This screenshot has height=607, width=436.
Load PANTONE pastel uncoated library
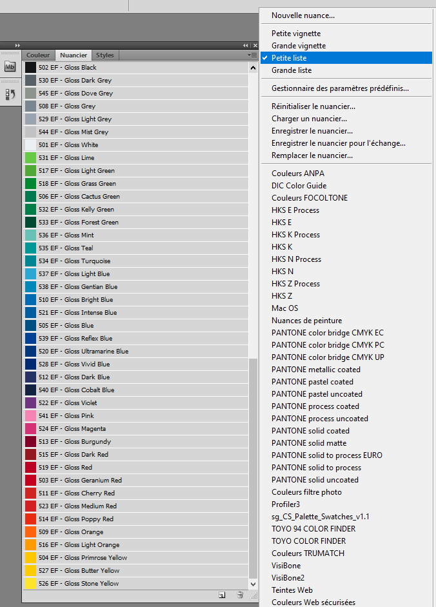(317, 394)
